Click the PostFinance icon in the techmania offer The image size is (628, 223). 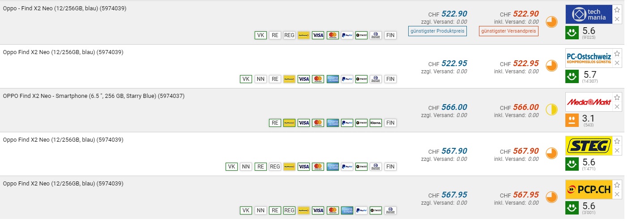pos(303,35)
